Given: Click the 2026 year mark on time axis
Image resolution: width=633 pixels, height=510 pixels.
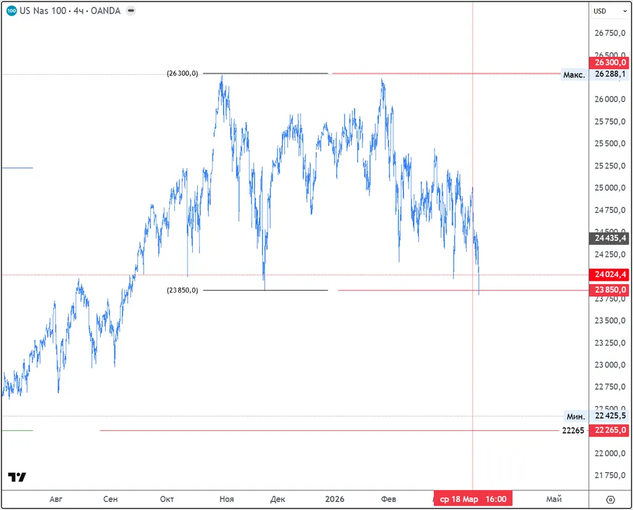Looking at the screenshot, I should pyautogui.click(x=334, y=499).
